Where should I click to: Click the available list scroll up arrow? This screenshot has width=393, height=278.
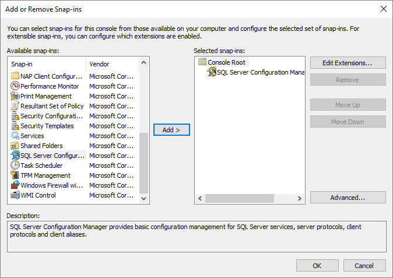(x=143, y=62)
